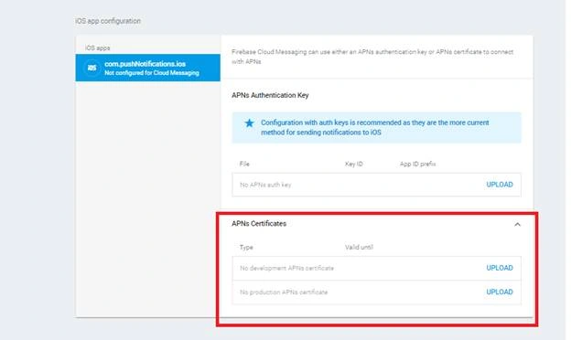Click the auth keys recommendation message
The width and height of the screenshot is (571, 340).
[x=375, y=128]
